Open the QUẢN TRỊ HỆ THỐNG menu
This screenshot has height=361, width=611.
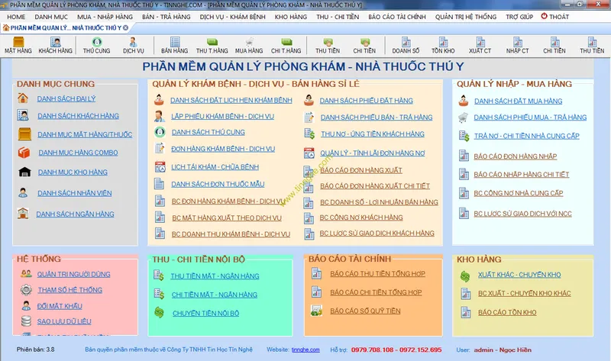pos(466,17)
